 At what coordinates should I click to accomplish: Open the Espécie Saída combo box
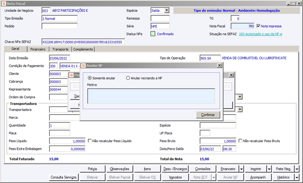click(x=167, y=11)
